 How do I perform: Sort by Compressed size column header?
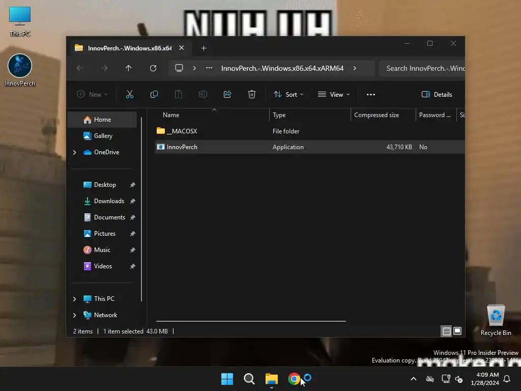tap(383, 115)
